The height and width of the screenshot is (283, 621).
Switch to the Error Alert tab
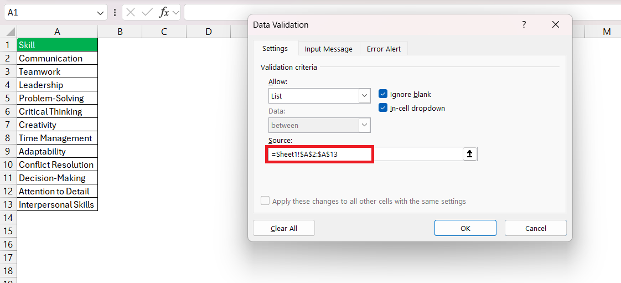(384, 49)
